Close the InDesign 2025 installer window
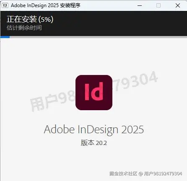Screen dimensions: 187x181 point(178,5)
